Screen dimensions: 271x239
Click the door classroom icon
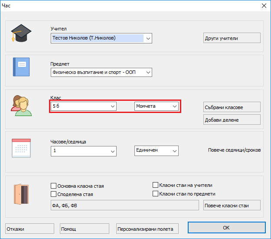click(x=21, y=194)
